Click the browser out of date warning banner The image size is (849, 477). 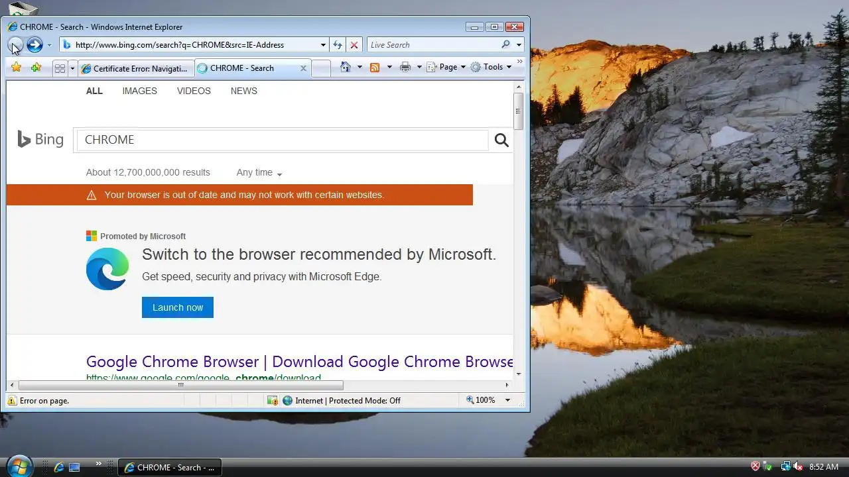(x=239, y=195)
